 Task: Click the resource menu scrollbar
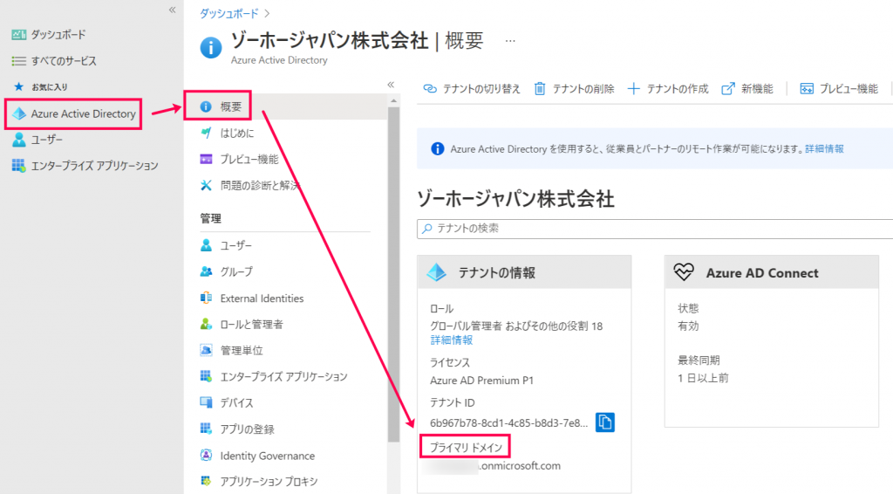coord(393,274)
